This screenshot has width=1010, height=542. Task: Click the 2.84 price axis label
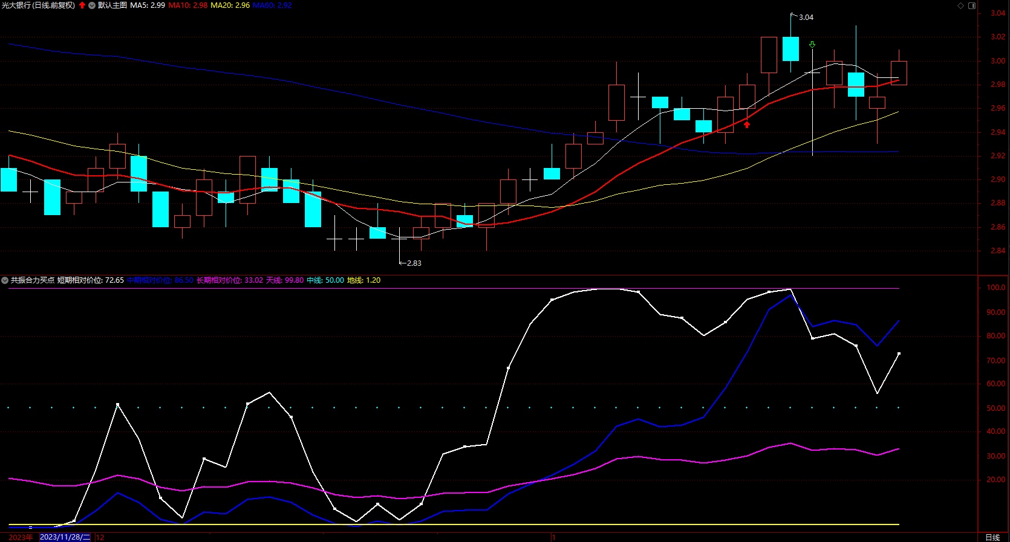point(998,251)
